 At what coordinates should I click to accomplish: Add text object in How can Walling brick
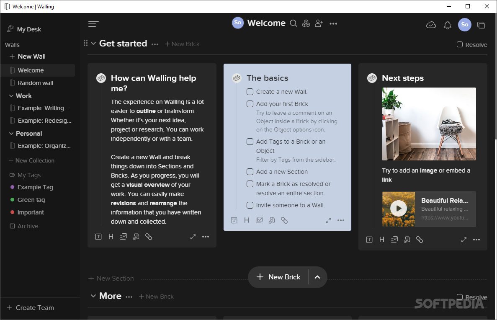tap(98, 237)
